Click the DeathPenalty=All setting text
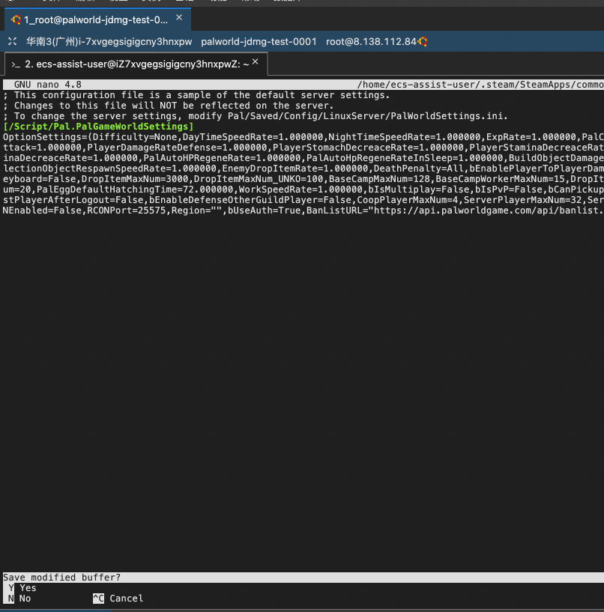Viewport: 604px width, 612px height. click(419, 169)
